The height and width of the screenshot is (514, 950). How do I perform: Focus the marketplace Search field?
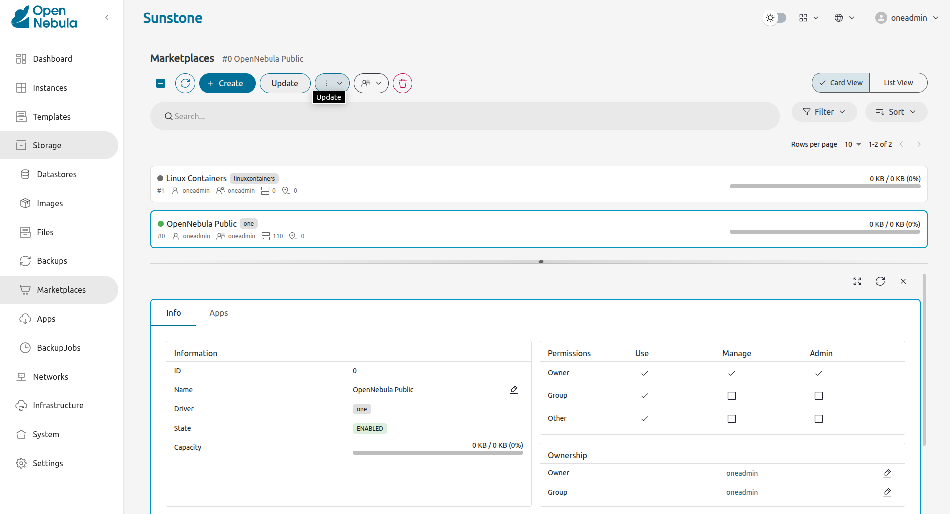click(465, 116)
